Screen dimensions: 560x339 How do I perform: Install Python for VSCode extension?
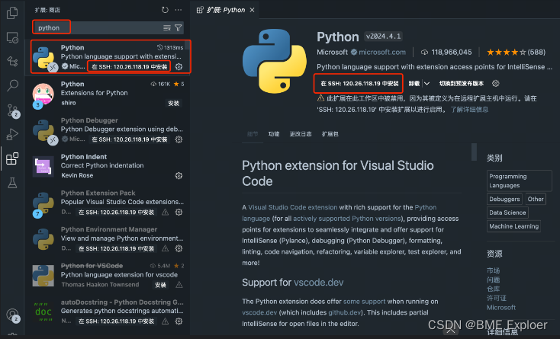click(160, 285)
